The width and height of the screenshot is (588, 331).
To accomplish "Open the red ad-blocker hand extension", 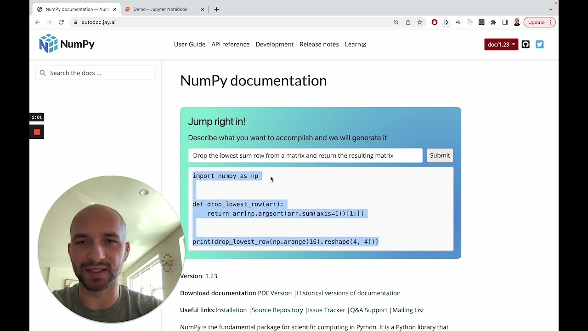I will pos(435,22).
